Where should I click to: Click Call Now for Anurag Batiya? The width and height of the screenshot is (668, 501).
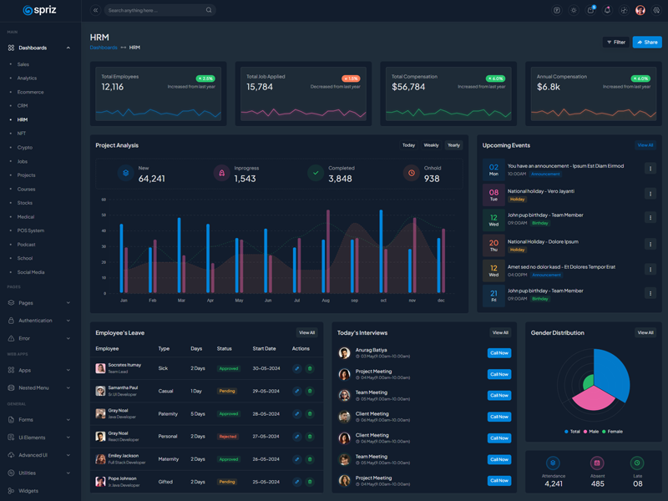click(x=499, y=353)
